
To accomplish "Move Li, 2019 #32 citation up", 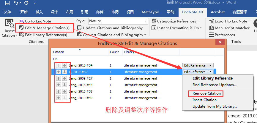I will 59,72.
